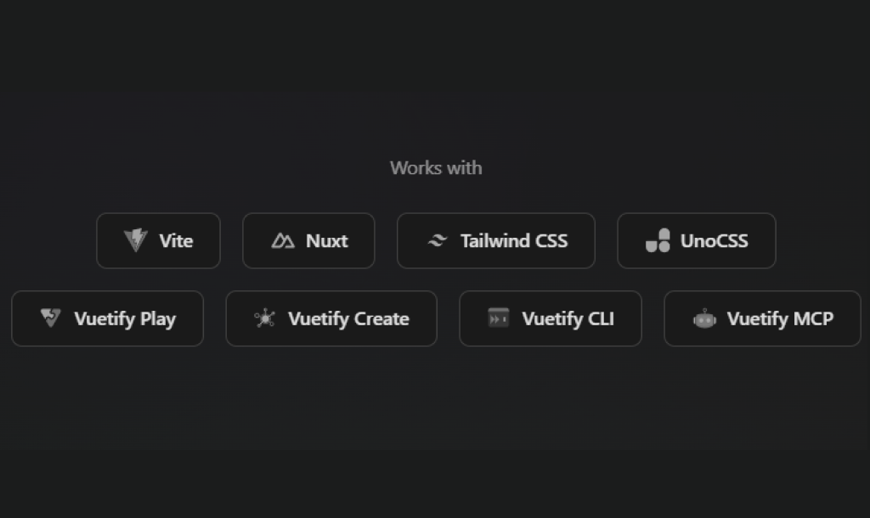This screenshot has width=870, height=518.
Task: Select the Tailwind CSS label
Action: [514, 240]
